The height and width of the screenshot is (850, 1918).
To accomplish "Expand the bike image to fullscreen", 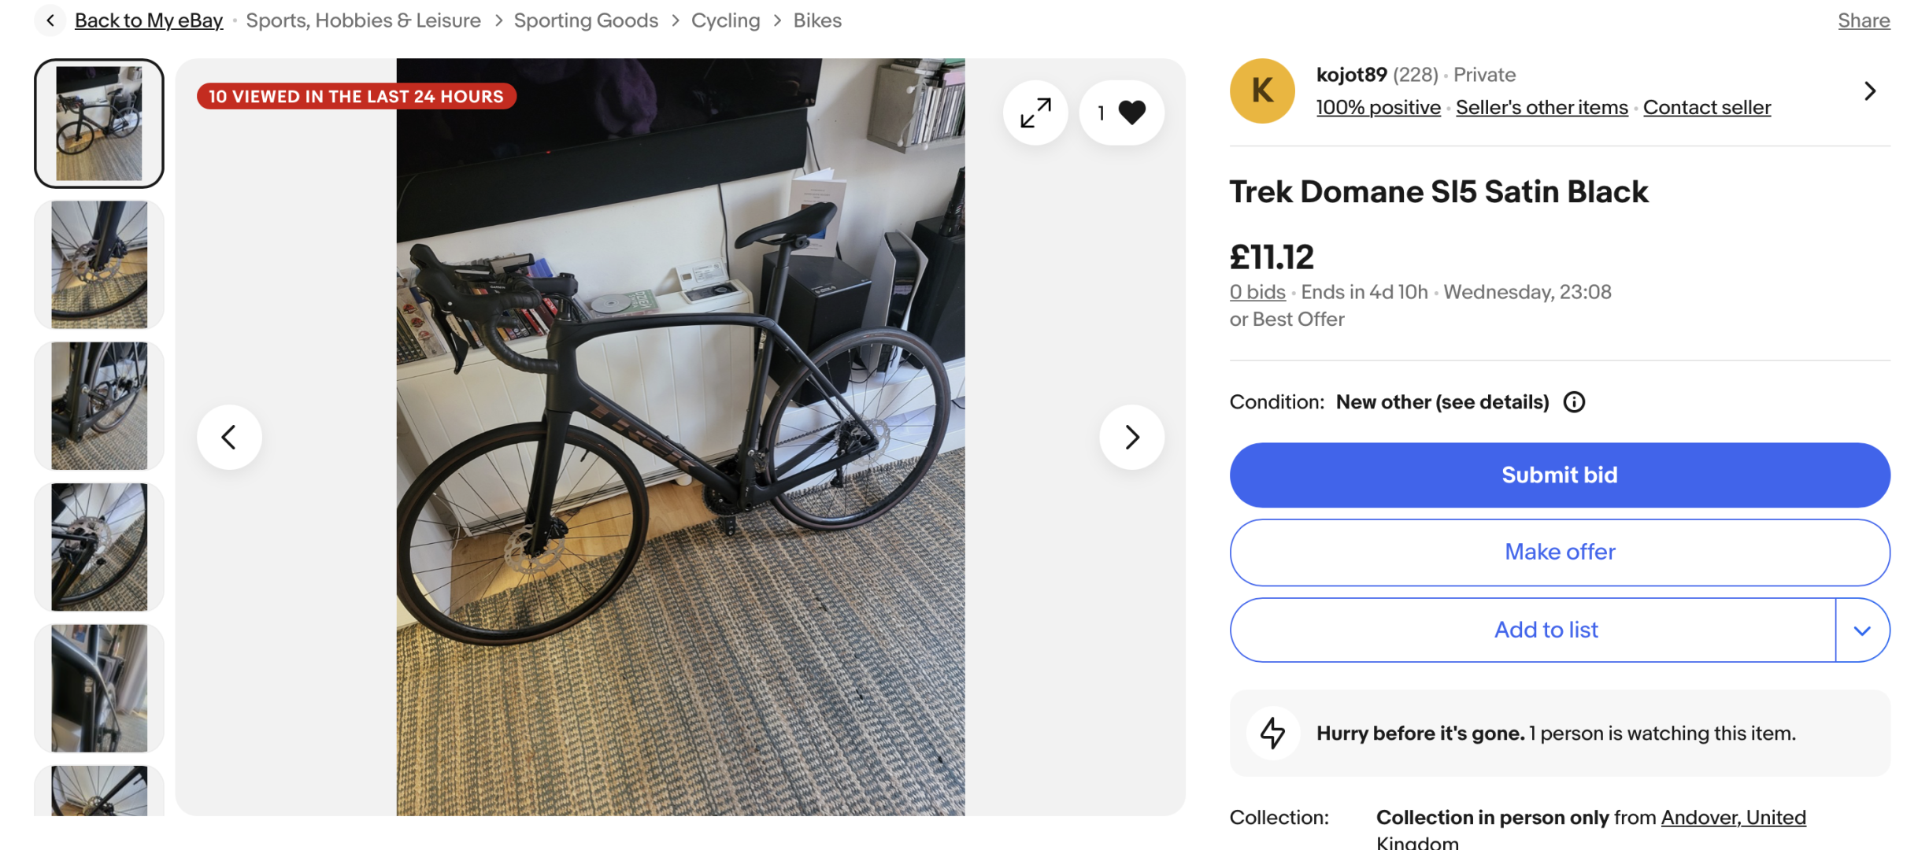I will point(1035,113).
